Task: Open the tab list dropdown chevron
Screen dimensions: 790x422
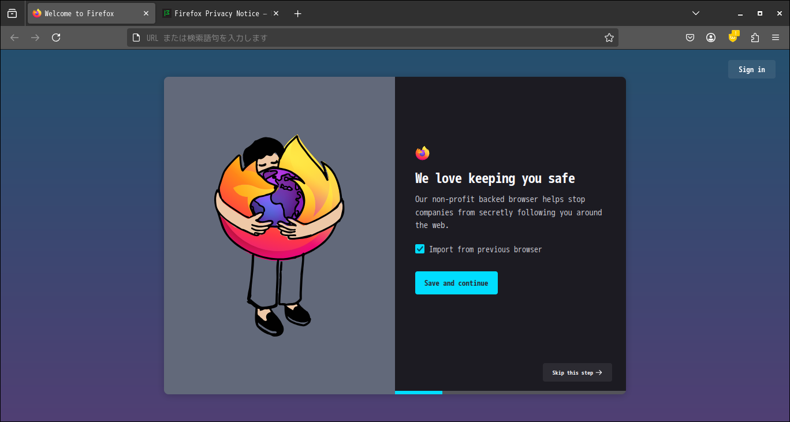Action: 695,13
